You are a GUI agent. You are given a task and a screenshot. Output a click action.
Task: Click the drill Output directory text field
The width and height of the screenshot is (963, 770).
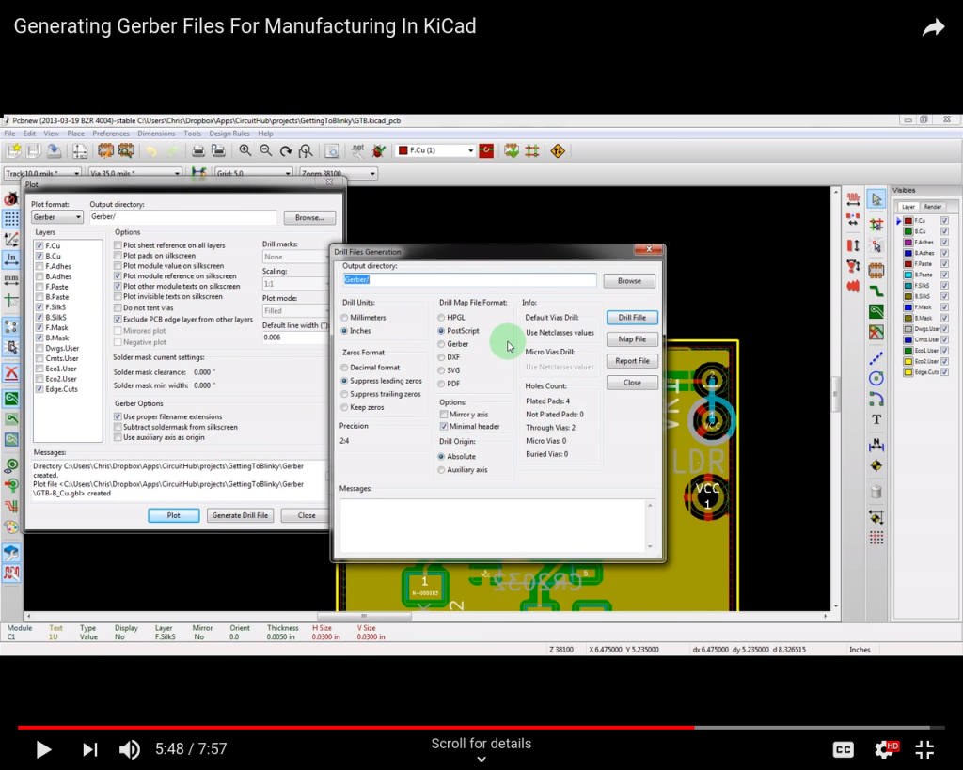tap(469, 280)
